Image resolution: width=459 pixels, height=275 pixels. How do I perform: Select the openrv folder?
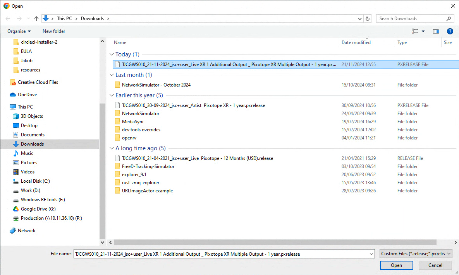[129, 138]
